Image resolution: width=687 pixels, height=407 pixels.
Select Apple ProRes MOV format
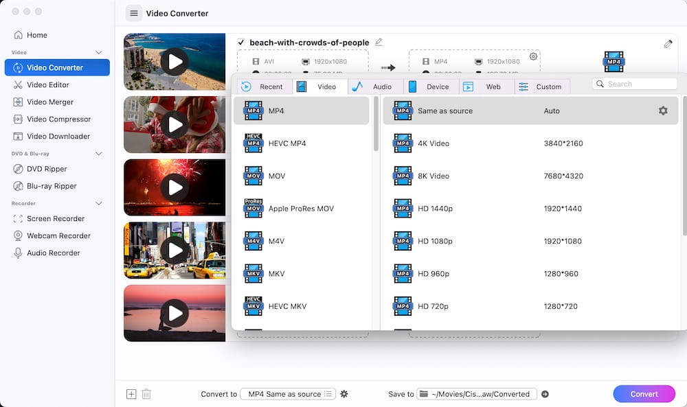302,209
